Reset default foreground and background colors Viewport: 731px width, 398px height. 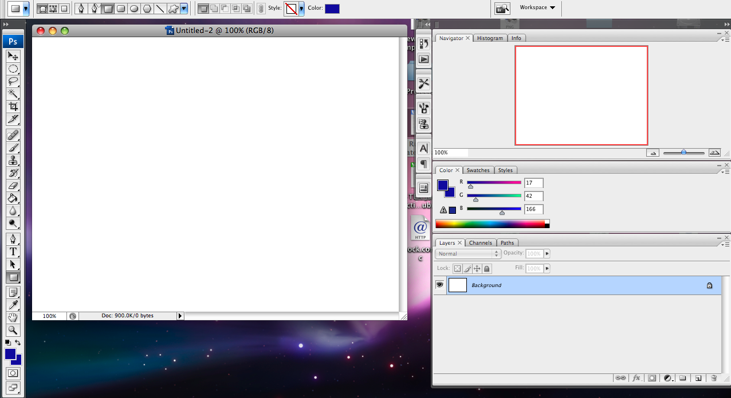click(8, 343)
